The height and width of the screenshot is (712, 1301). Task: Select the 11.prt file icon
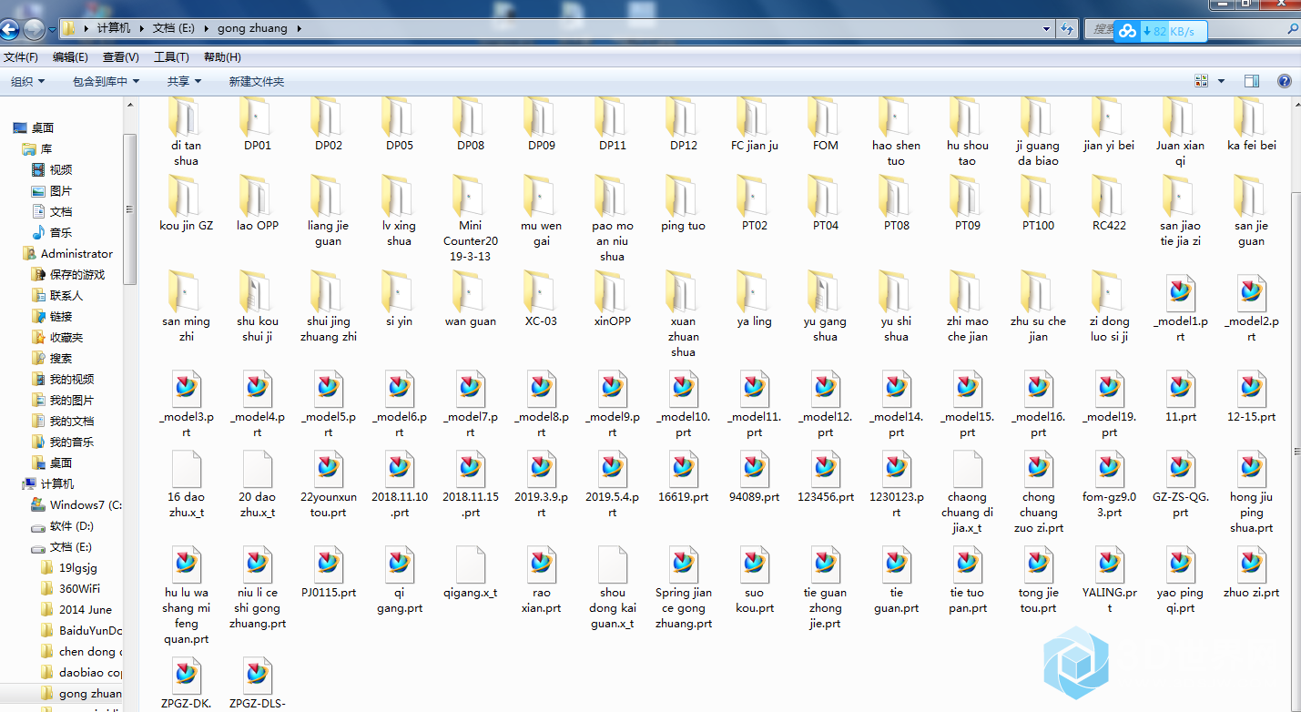(1180, 389)
